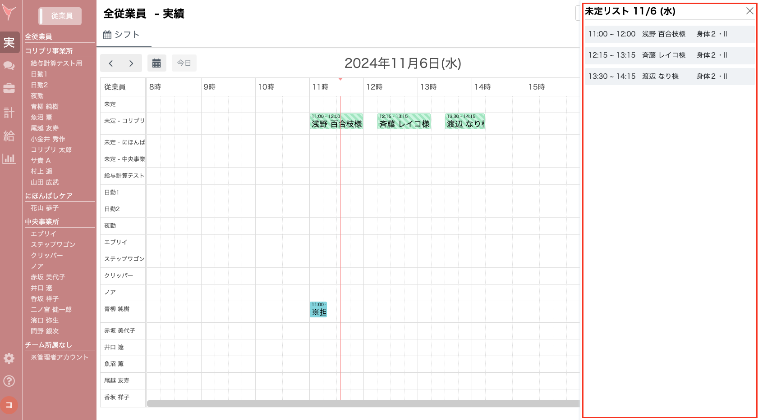Open the chat messages icon in sidebar
The image size is (758, 420).
[x=9, y=66]
